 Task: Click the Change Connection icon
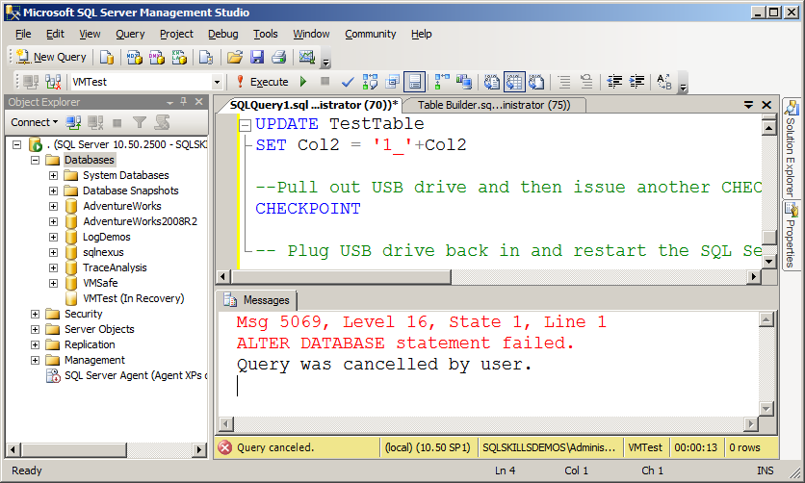pos(53,82)
